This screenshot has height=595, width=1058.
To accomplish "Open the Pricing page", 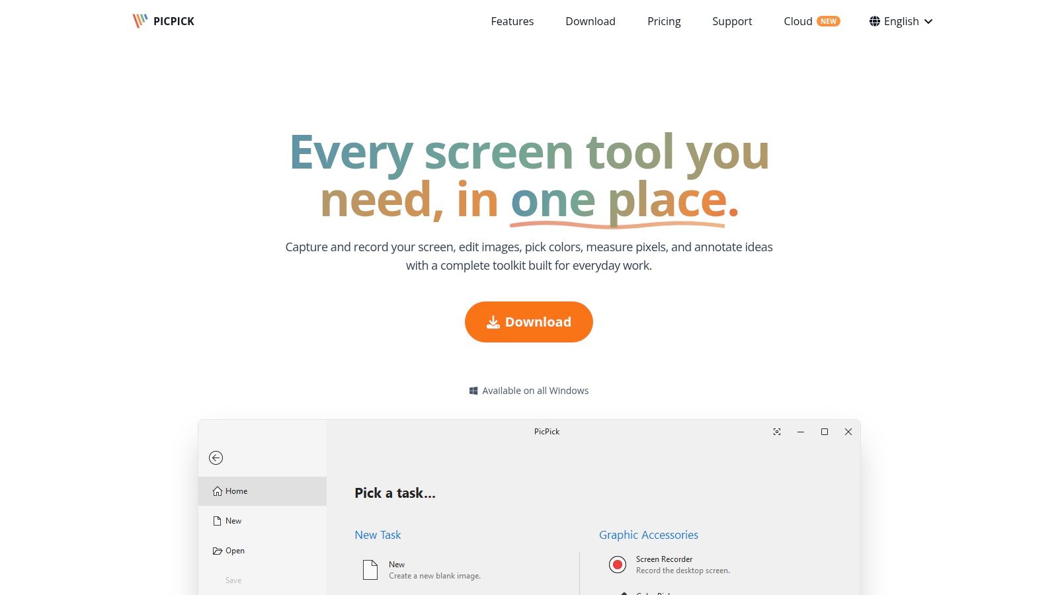I will pos(664,21).
